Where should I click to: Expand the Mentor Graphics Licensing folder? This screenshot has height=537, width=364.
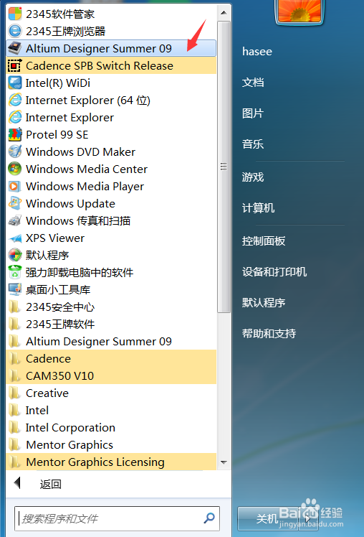click(111, 462)
